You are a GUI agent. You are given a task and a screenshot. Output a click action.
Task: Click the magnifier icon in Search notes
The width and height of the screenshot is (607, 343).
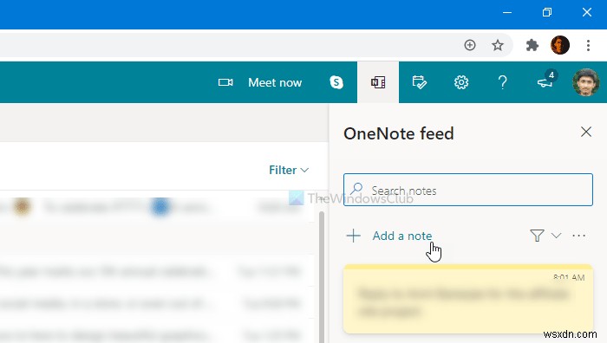pos(356,189)
